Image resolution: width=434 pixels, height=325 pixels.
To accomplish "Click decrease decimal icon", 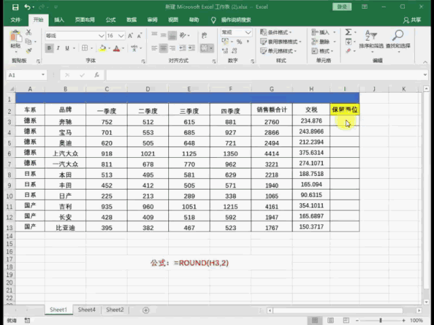I will [x=234, y=51].
